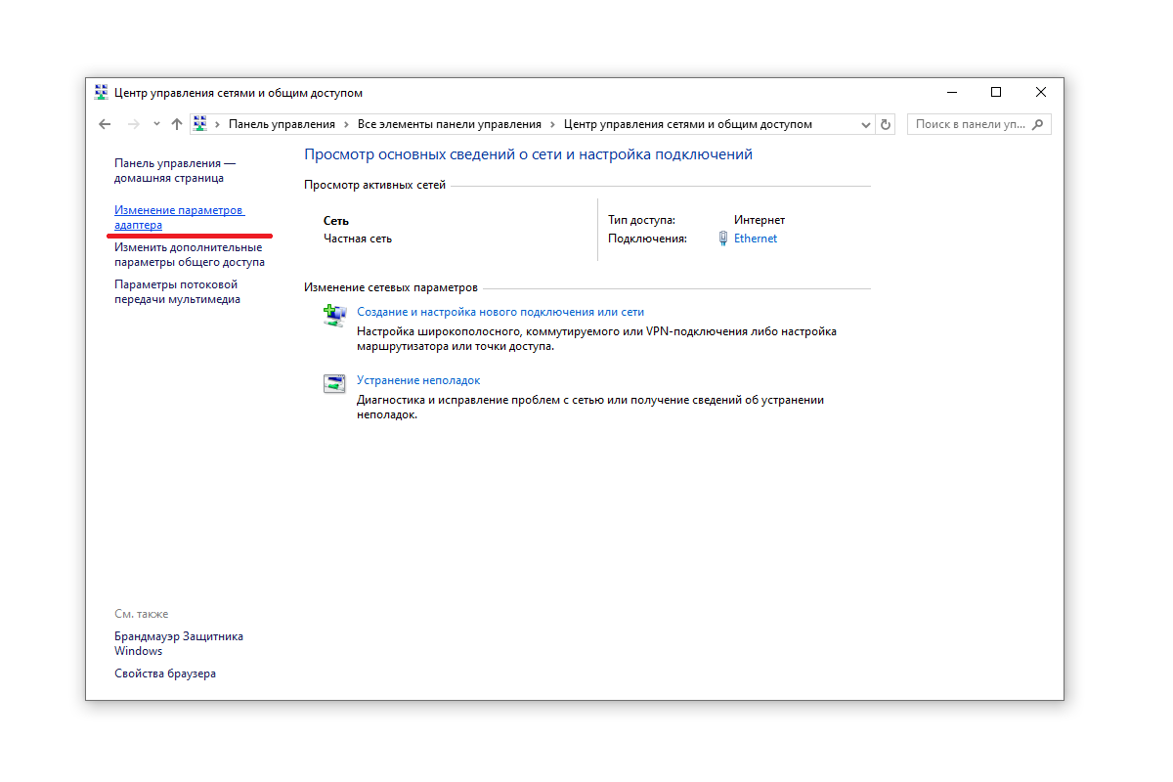1173x782 pixels.
Task: Click the Back navigation arrow
Action: click(x=106, y=124)
